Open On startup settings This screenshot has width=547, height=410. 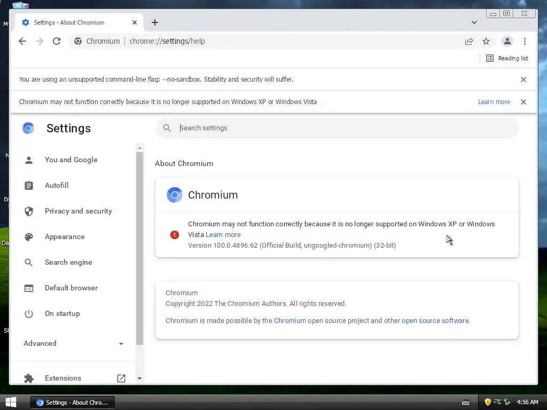(62, 313)
